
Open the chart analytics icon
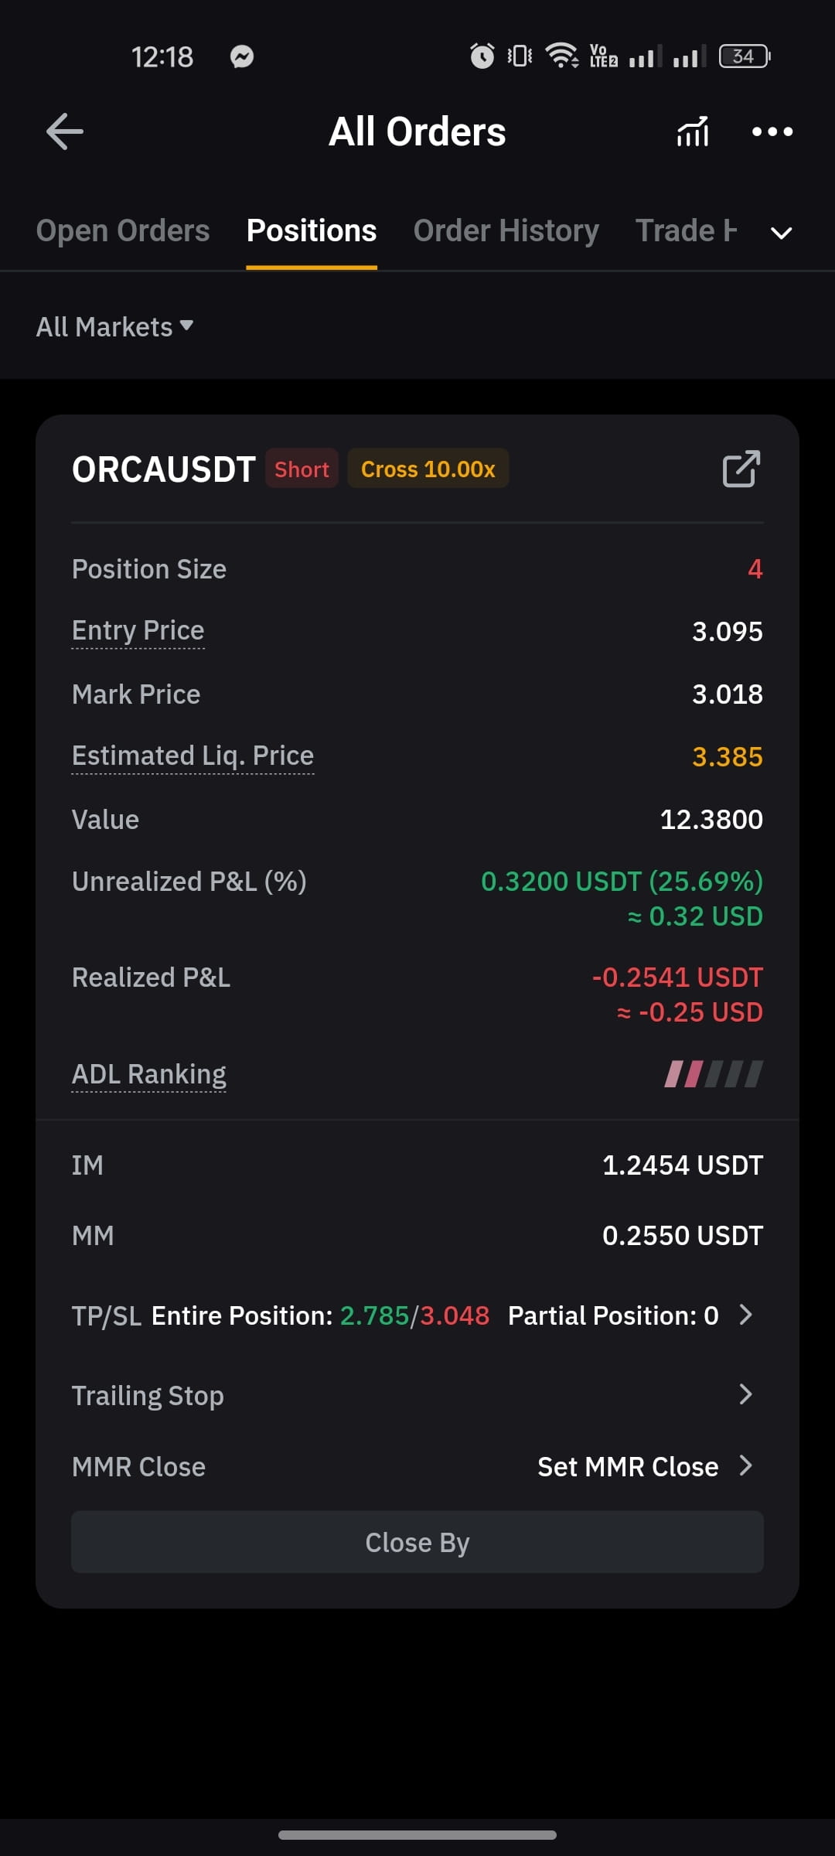(x=693, y=131)
